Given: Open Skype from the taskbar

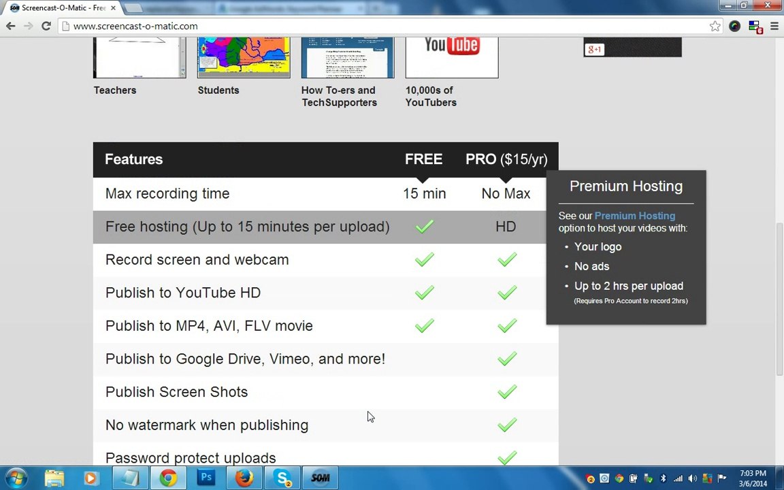Looking at the screenshot, I should click(x=282, y=478).
